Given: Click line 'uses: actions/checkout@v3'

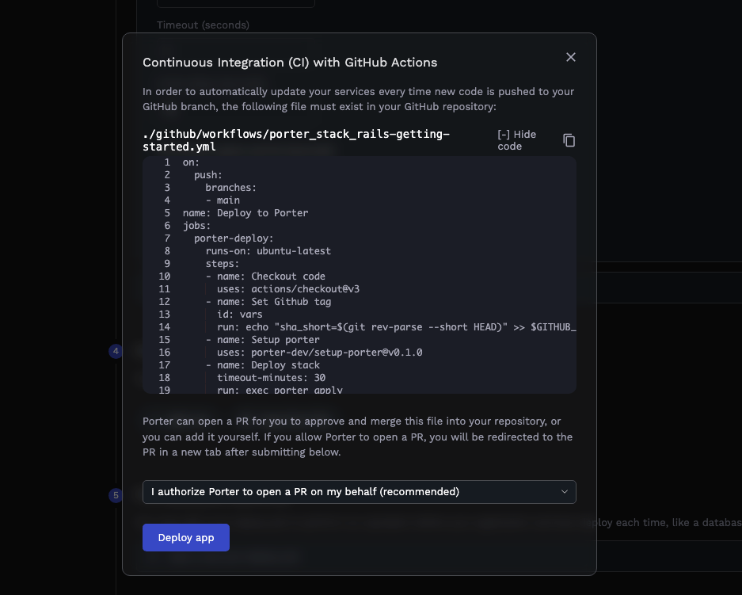Looking at the screenshot, I should tap(288, 288).
